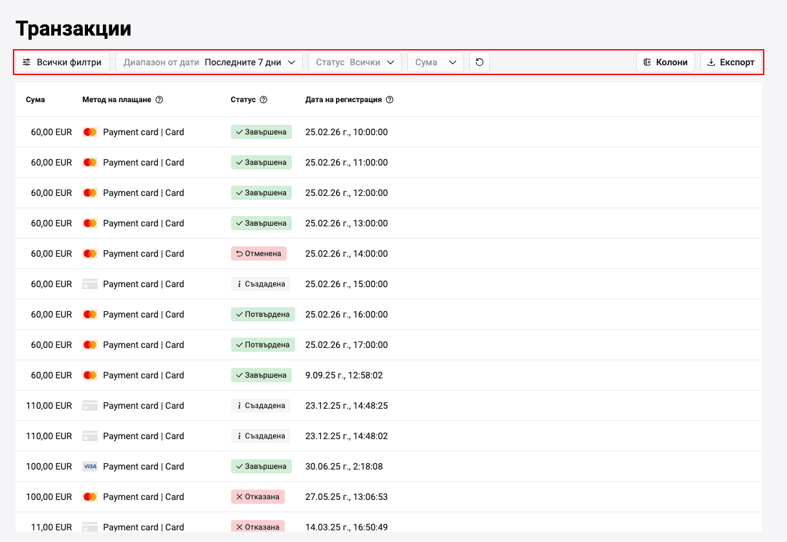The width and height of the screenshot is (787, 542).
Task: Click Mastercard icon in the 10:00:00 transaction row
Action: [90, 132]
